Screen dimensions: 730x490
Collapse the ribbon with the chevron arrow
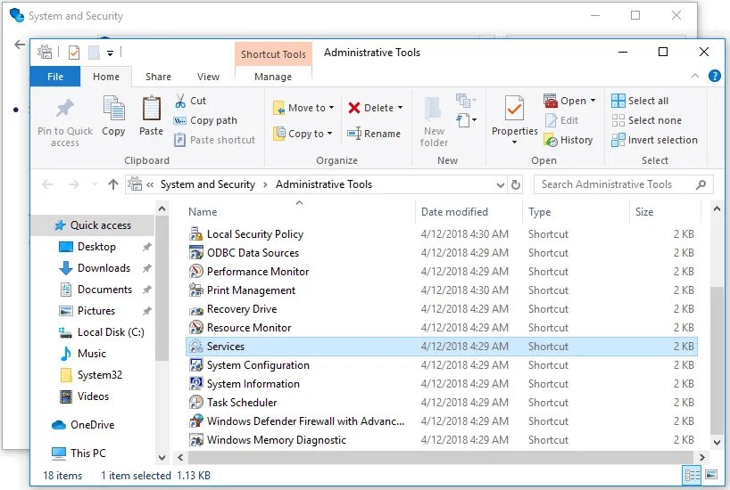click(x=695, y=76)
